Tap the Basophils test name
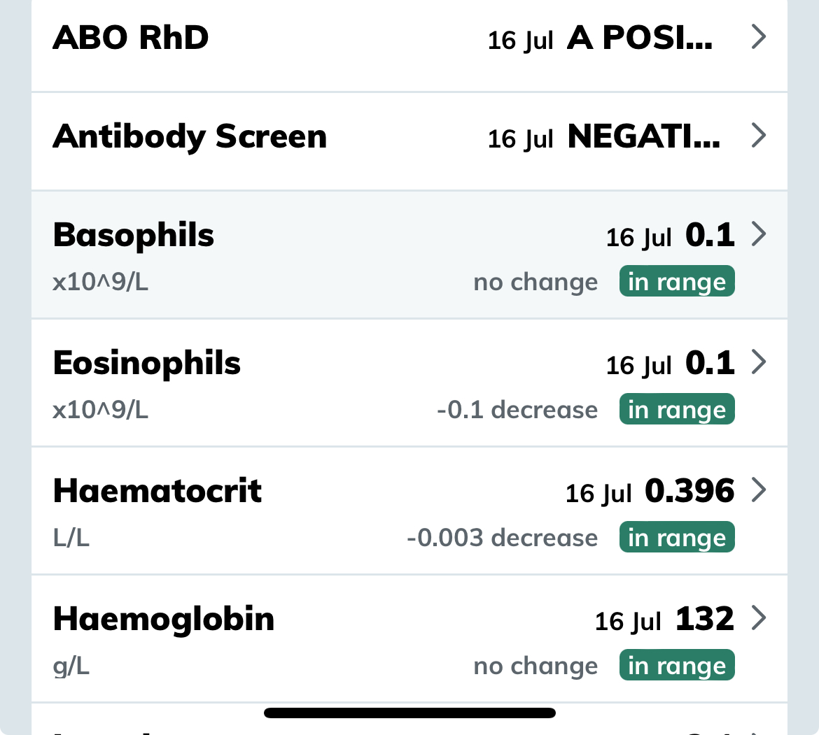The image size is (819, 735). point(134,235)
